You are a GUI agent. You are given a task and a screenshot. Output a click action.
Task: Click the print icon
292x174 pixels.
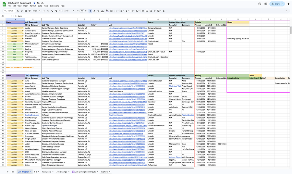(x=26, y=11)
